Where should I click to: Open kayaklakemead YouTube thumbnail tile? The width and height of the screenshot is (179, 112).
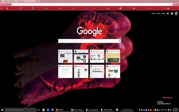[81, 71]
